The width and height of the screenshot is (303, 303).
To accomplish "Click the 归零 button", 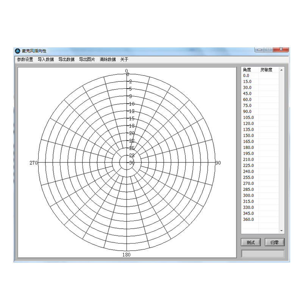I will coord(275,242).
